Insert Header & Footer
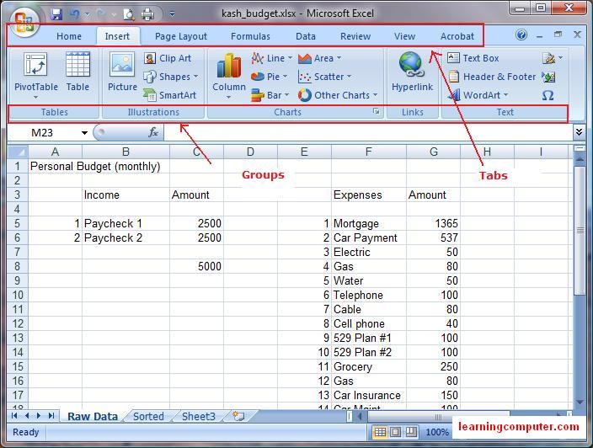This screenshot has width=593, height=448. (492, 77)
